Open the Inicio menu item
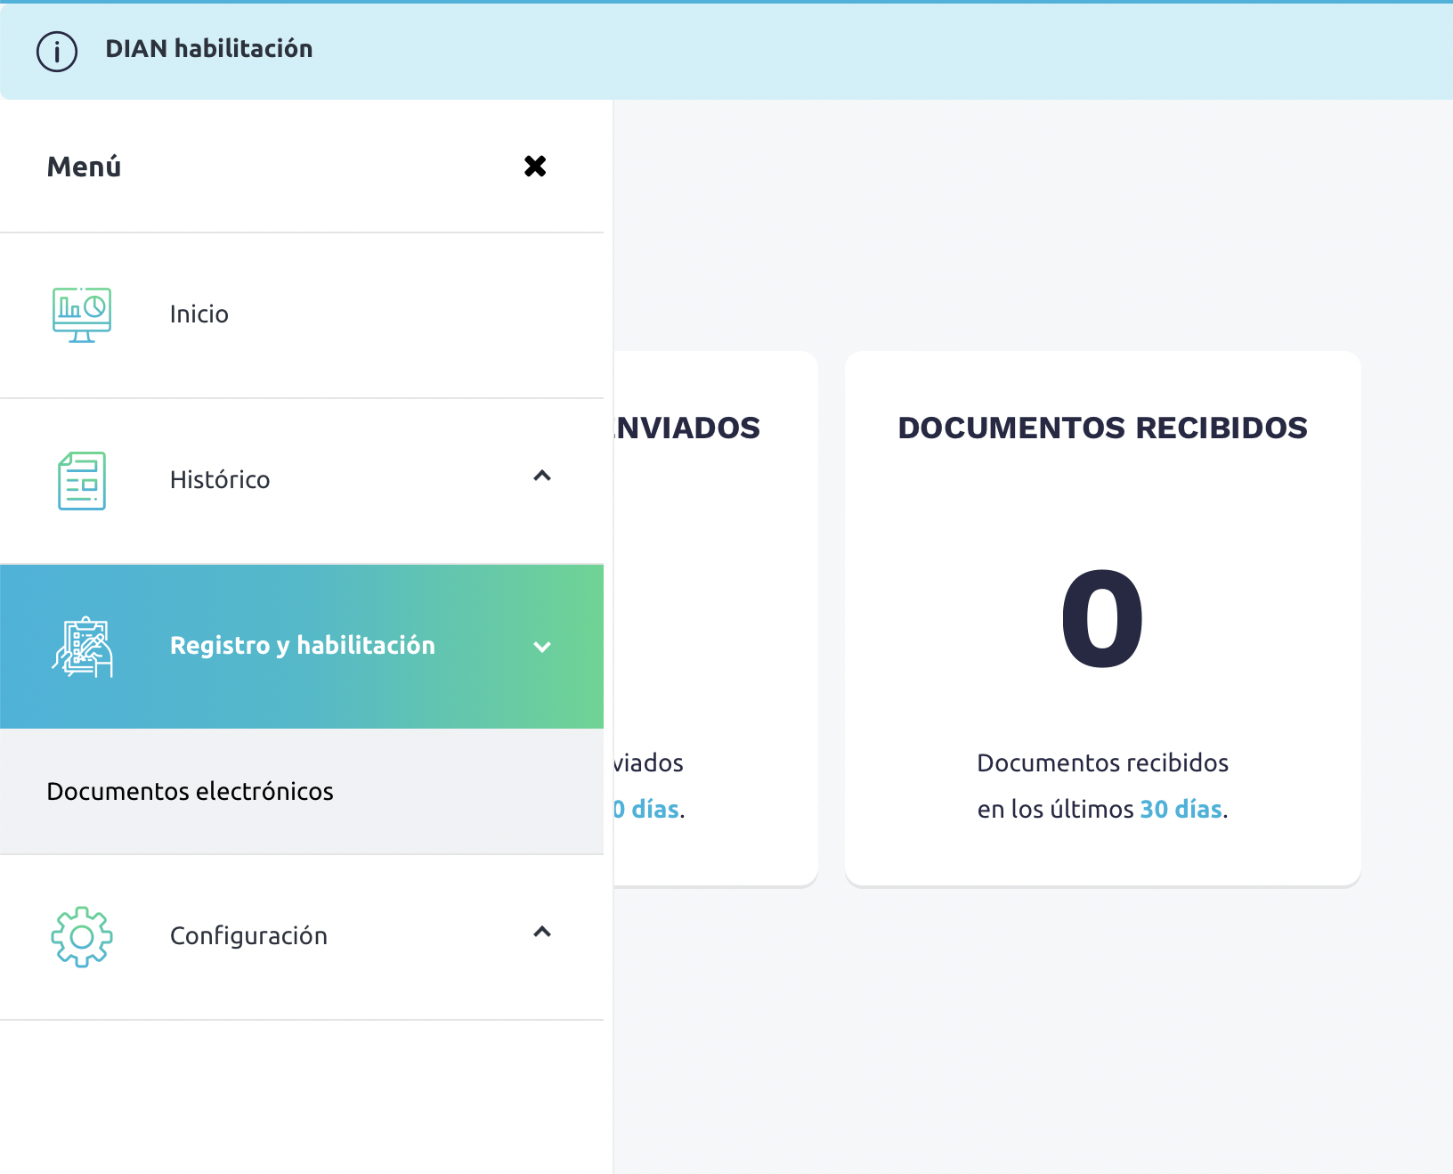The image size is (1453, 1174). 199,314
